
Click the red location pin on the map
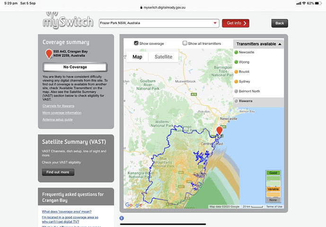pyautogui.click(x=220, y=131)
